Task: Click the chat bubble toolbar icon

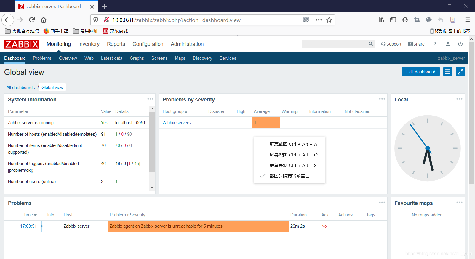Action: tap(429, 20)
